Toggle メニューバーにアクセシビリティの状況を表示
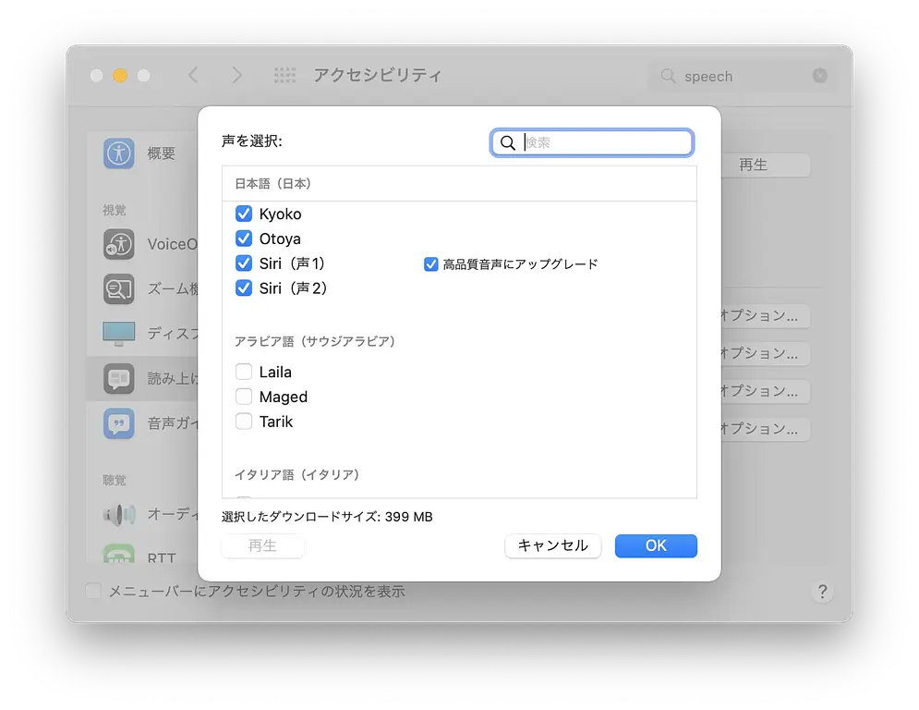This screenshot has width=919, height=710. pos(92,591)
